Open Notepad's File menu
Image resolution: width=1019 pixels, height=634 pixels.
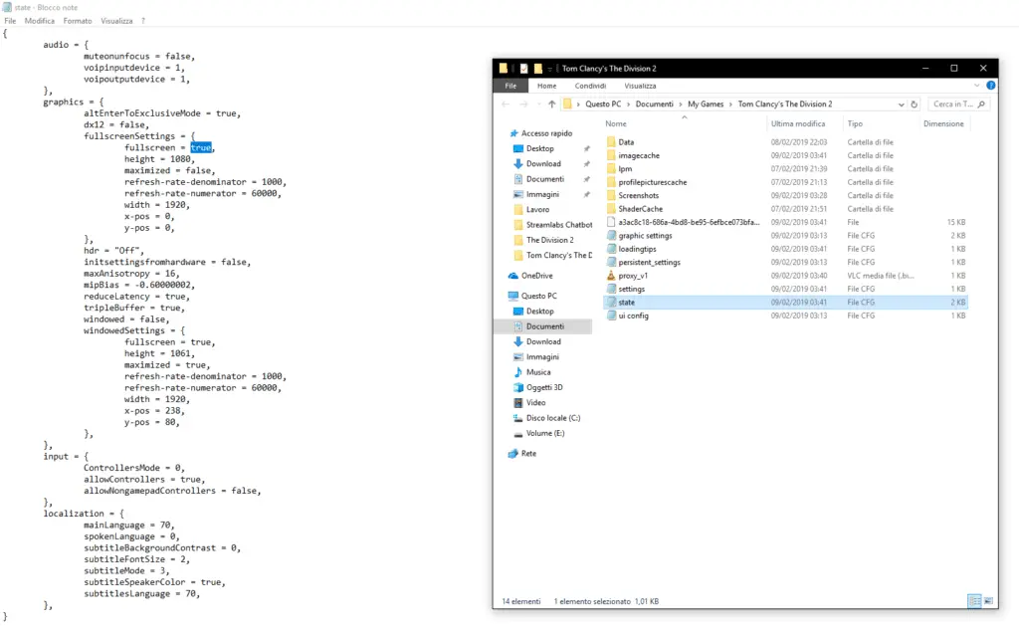(10, 21)
